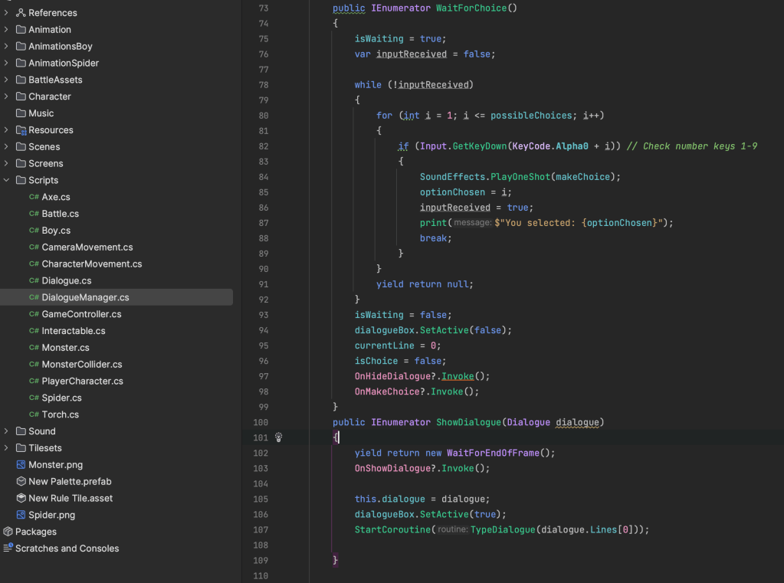Select PlayerCharacter.cs in the project tree
The width and height of the screenshot is (784, 583).
tap(82, 381)
